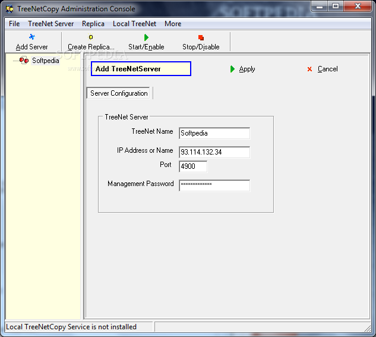Open the More menu

(x=173, y=24)
